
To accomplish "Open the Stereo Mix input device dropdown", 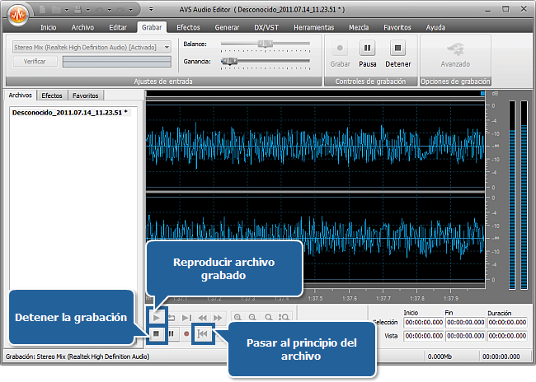I will (167, 47).
